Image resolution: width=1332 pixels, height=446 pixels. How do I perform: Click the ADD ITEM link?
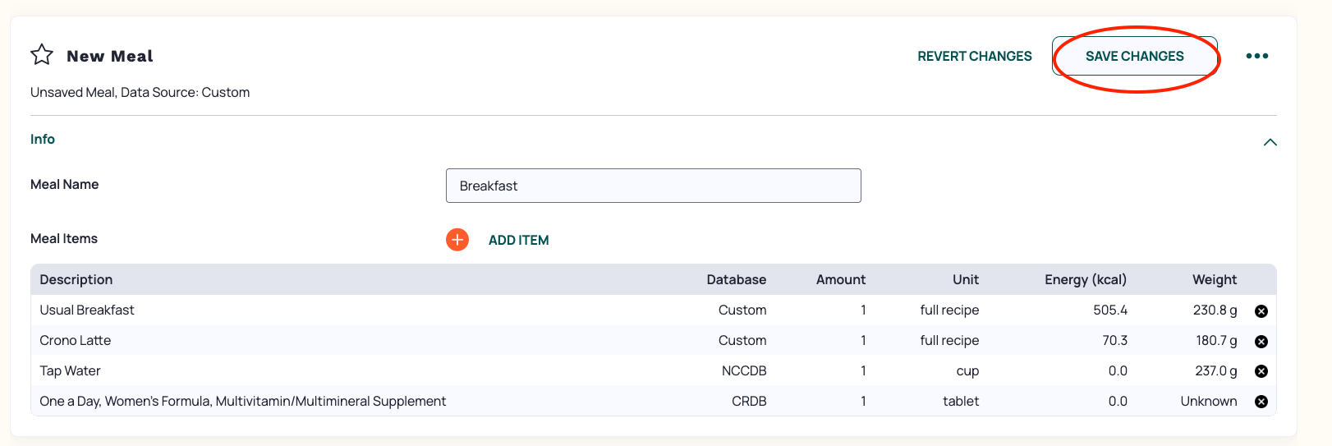[x=518, y=240]
